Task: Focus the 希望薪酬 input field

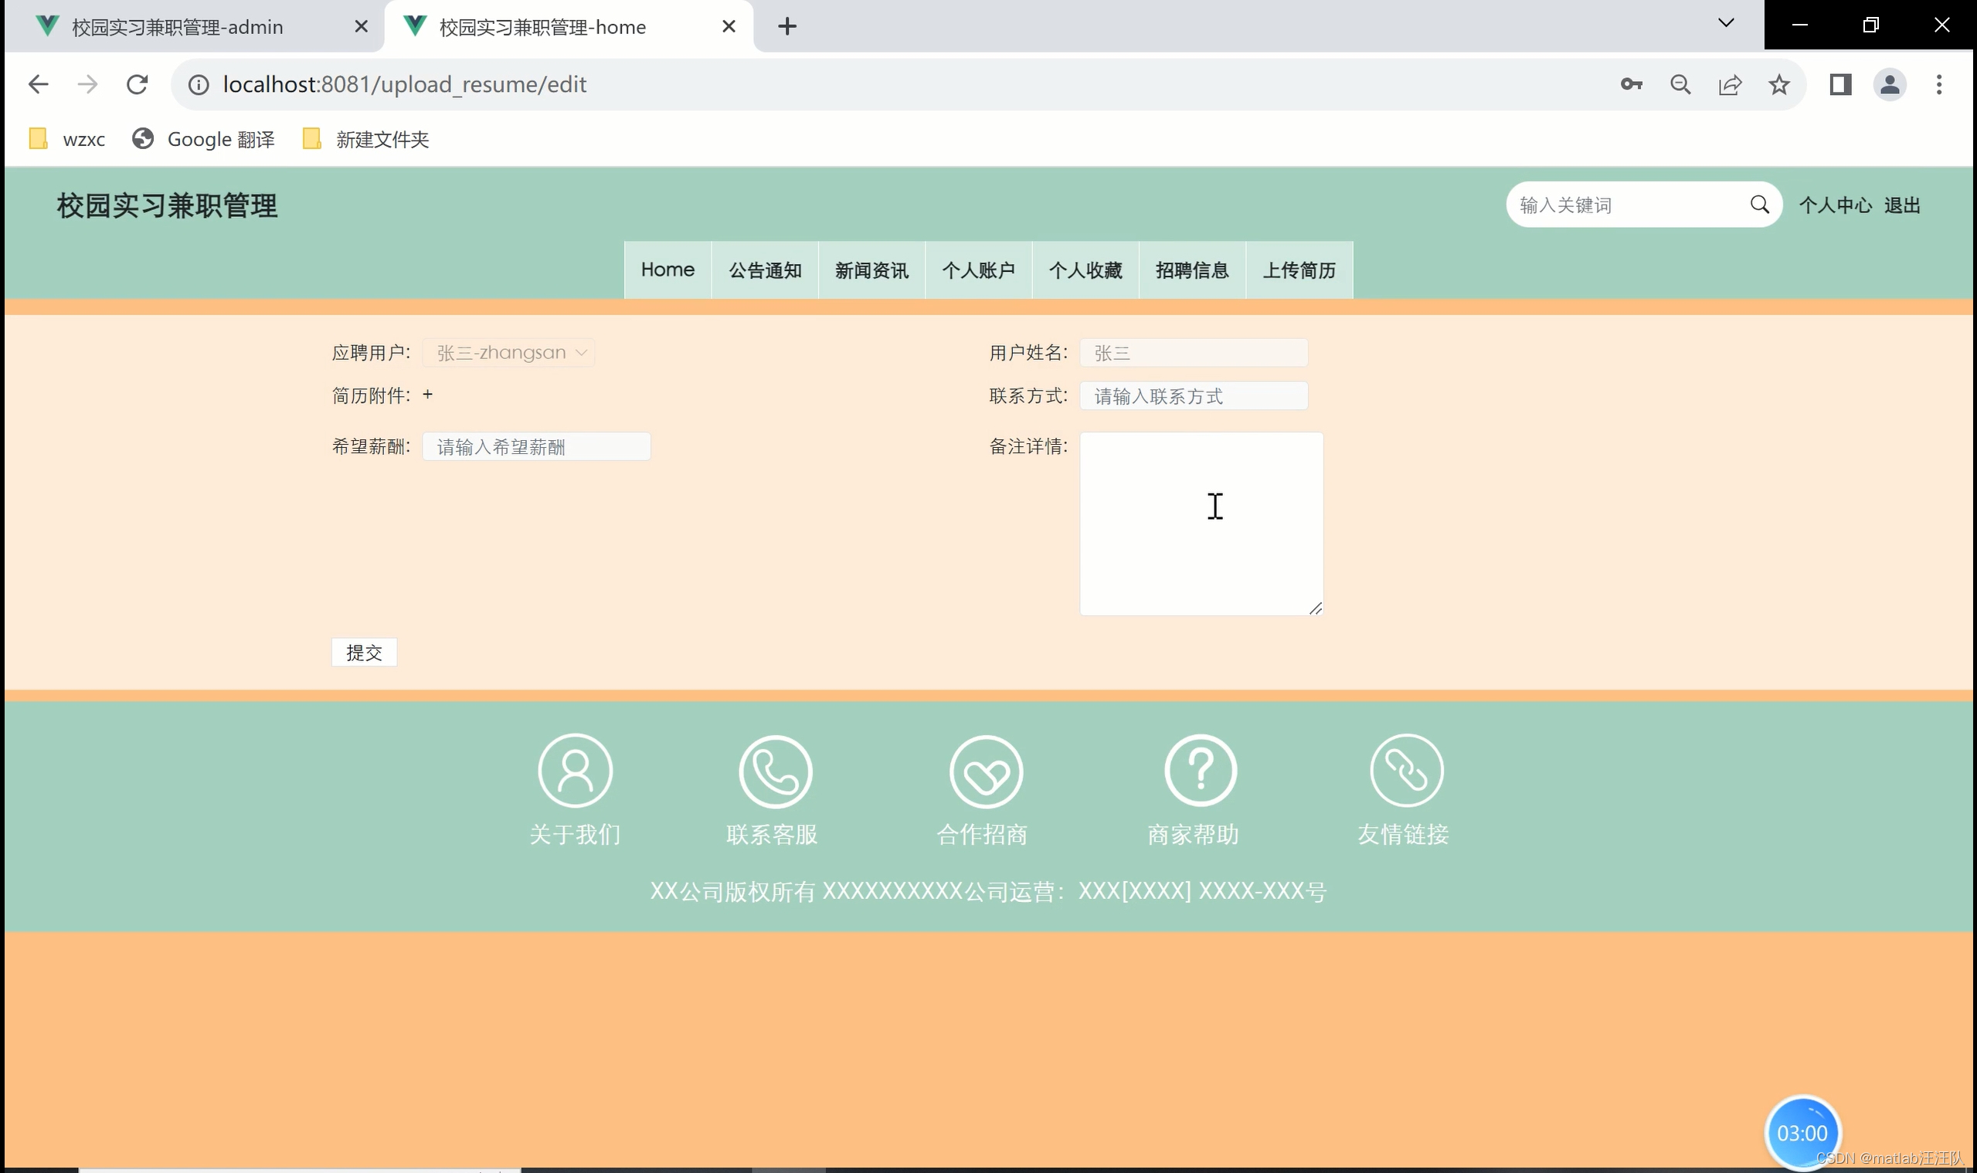Action: [x=536, y=446]
